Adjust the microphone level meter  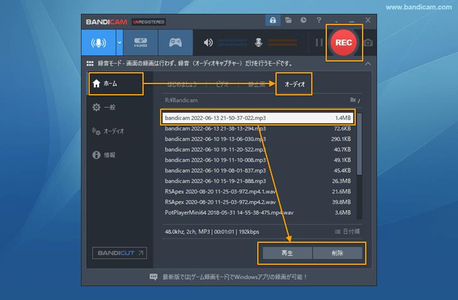coord(283,43)
